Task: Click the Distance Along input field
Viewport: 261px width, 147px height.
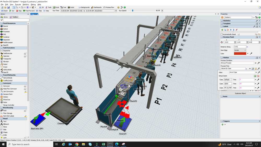Action: (x=240, y=47)
